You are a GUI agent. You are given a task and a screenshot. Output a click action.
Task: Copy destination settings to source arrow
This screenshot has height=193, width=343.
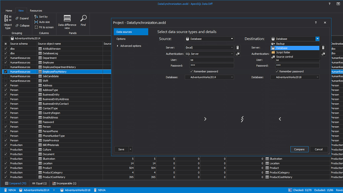(x=280, y=119)
